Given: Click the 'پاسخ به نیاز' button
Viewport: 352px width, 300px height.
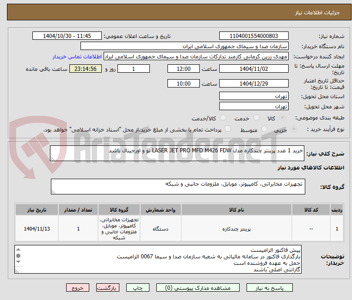Looking at the screenshot, I should point(269,287).
